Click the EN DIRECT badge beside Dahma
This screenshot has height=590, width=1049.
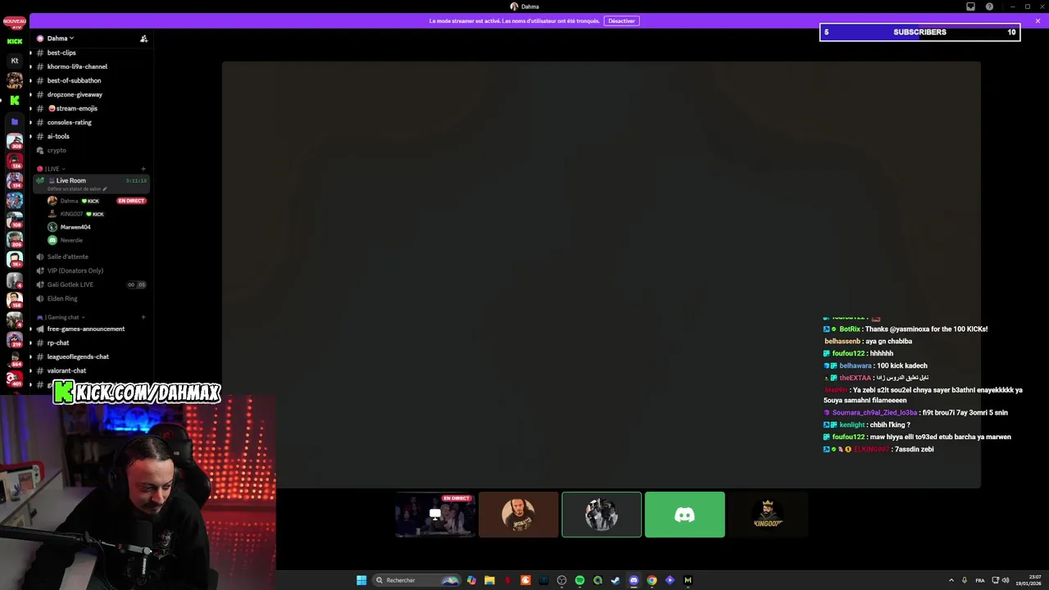(x=131, y=201)
